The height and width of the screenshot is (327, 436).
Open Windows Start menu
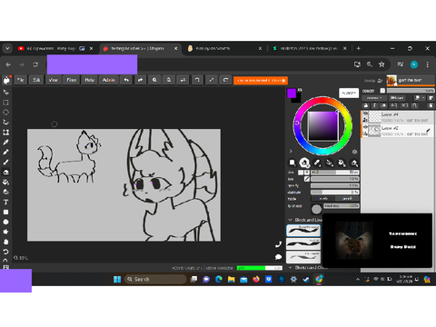(x=117, y=279)
